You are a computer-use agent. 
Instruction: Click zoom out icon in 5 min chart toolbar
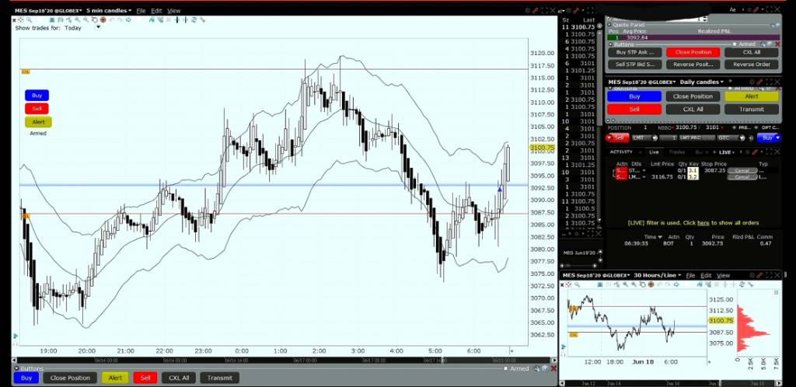tap(86, 19)
